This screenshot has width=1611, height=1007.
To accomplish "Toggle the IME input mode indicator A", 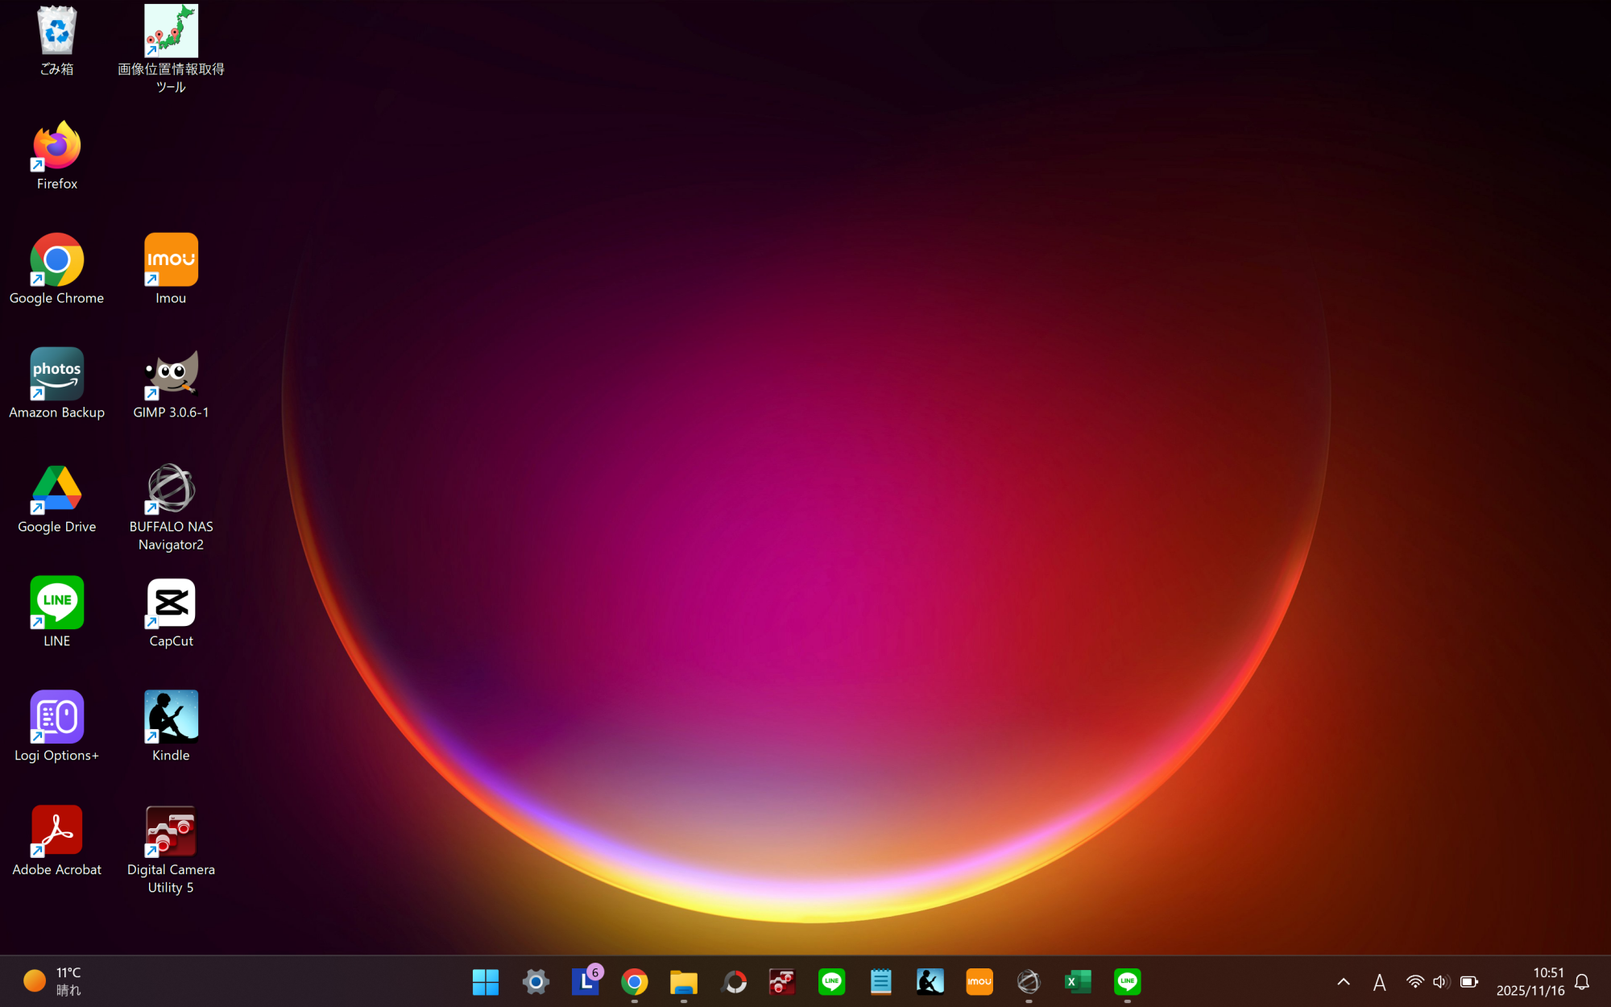I will (1379, 981).
